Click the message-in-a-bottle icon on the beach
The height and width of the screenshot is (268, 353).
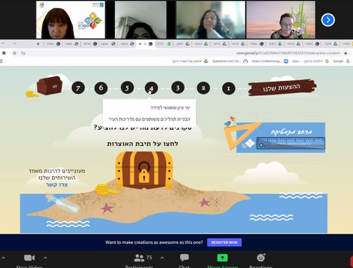(62, 203)
